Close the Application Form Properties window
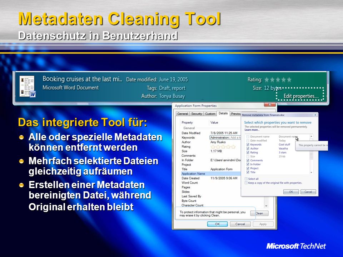The height and width of the screenshot is (257, 343). point(270,105)
